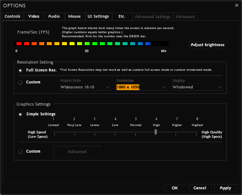This screenshot has height=195, width=242.
Task: Click the Cancel button
Action: [200, 188]
